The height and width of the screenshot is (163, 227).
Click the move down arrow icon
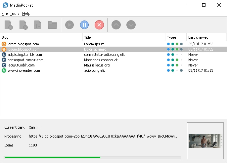point(131,25)
